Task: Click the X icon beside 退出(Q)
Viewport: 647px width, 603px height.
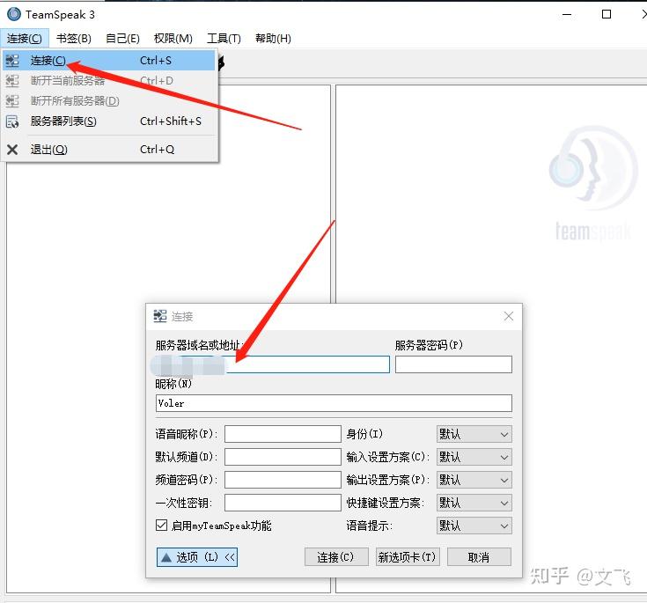Action: 12,150
